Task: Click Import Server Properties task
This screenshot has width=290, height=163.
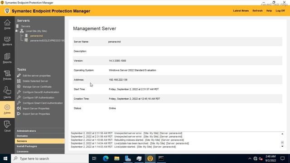Action: [x=36, y=109]
